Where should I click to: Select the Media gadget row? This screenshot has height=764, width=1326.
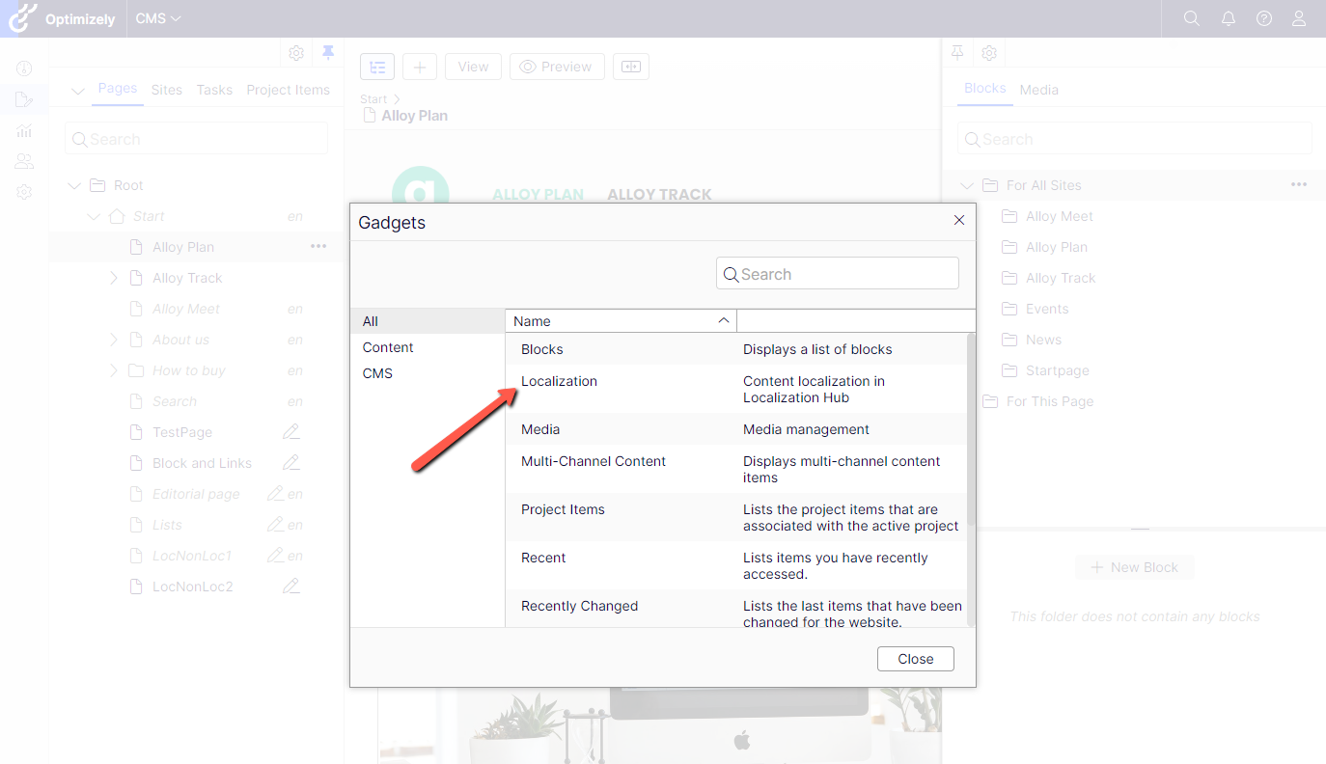735,429
